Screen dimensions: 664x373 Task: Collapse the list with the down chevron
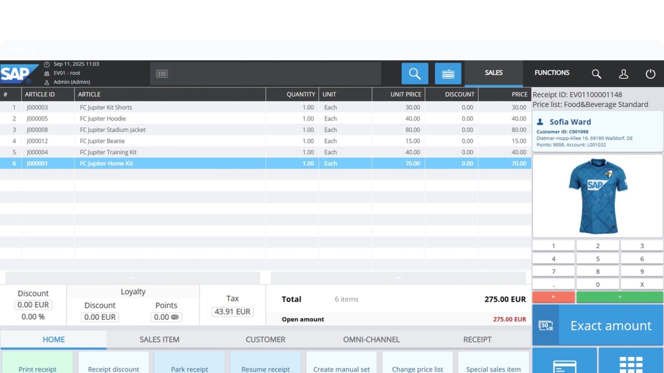tap(398, 277)
